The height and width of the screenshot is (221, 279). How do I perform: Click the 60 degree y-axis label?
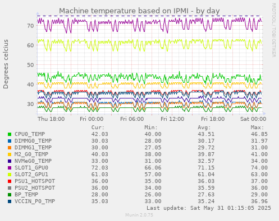(x=30, y=45)
